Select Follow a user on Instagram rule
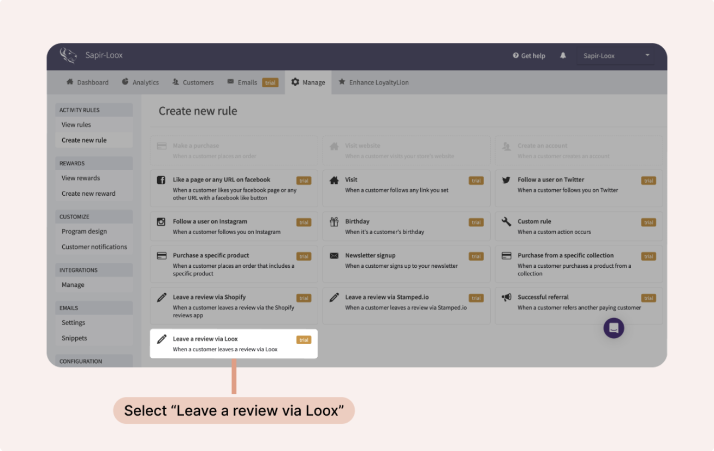This screenshot has width=714, height=451. [234, 226]
